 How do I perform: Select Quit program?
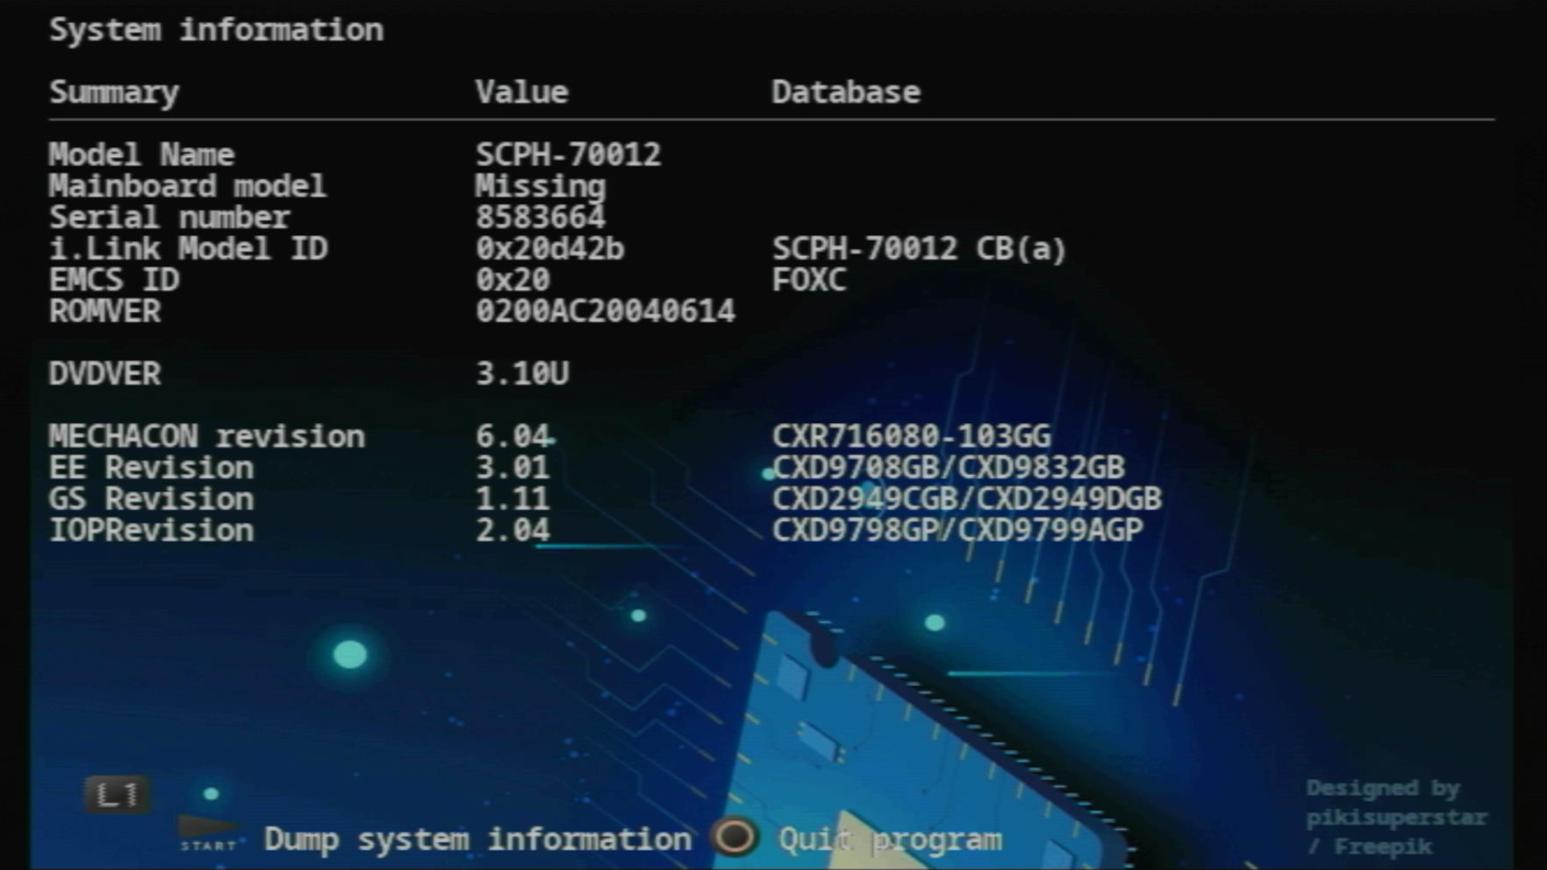point(890,840)
